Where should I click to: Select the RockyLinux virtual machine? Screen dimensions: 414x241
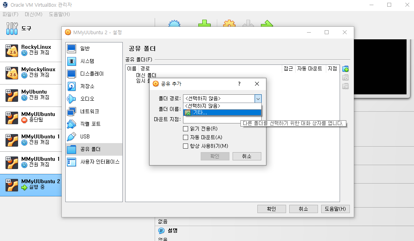point(31,51)
